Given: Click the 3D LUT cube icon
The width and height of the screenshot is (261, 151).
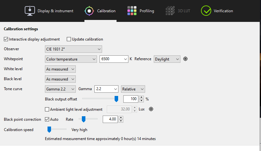Looking at the screenshot, I should [170, 11].
